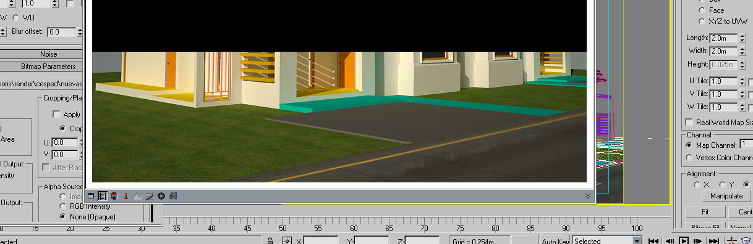This screenshot has height=244, width=753.
Task: Adjust the Width spinner arrows
Action: (742, 51)
